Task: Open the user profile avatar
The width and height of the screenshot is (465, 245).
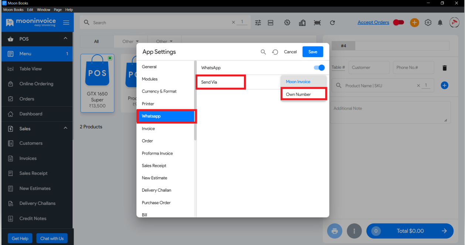Action: tap(454, 23)
